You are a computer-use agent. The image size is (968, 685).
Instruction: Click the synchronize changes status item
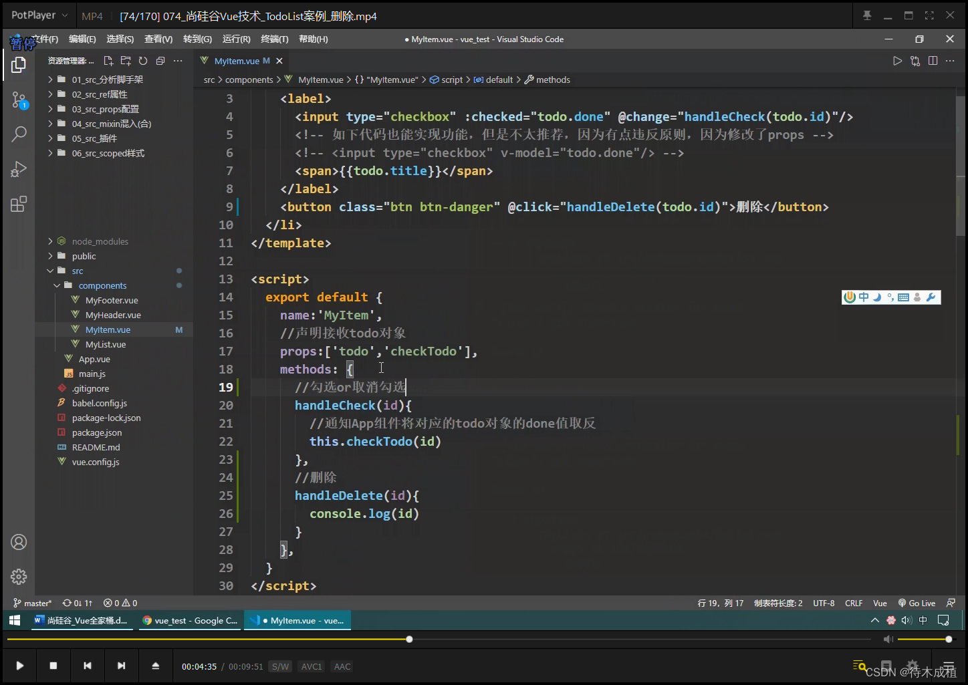click(x=78, y=603)
